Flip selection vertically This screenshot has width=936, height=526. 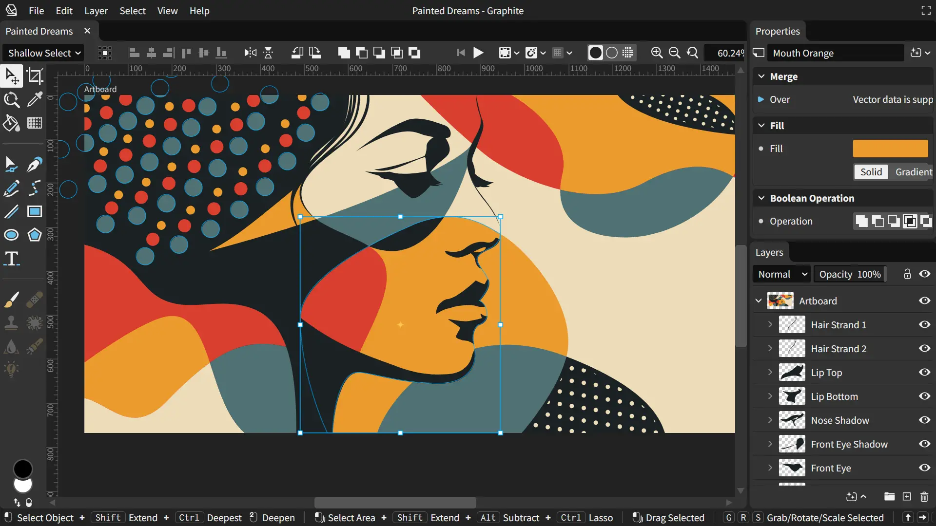coord(268,53)
